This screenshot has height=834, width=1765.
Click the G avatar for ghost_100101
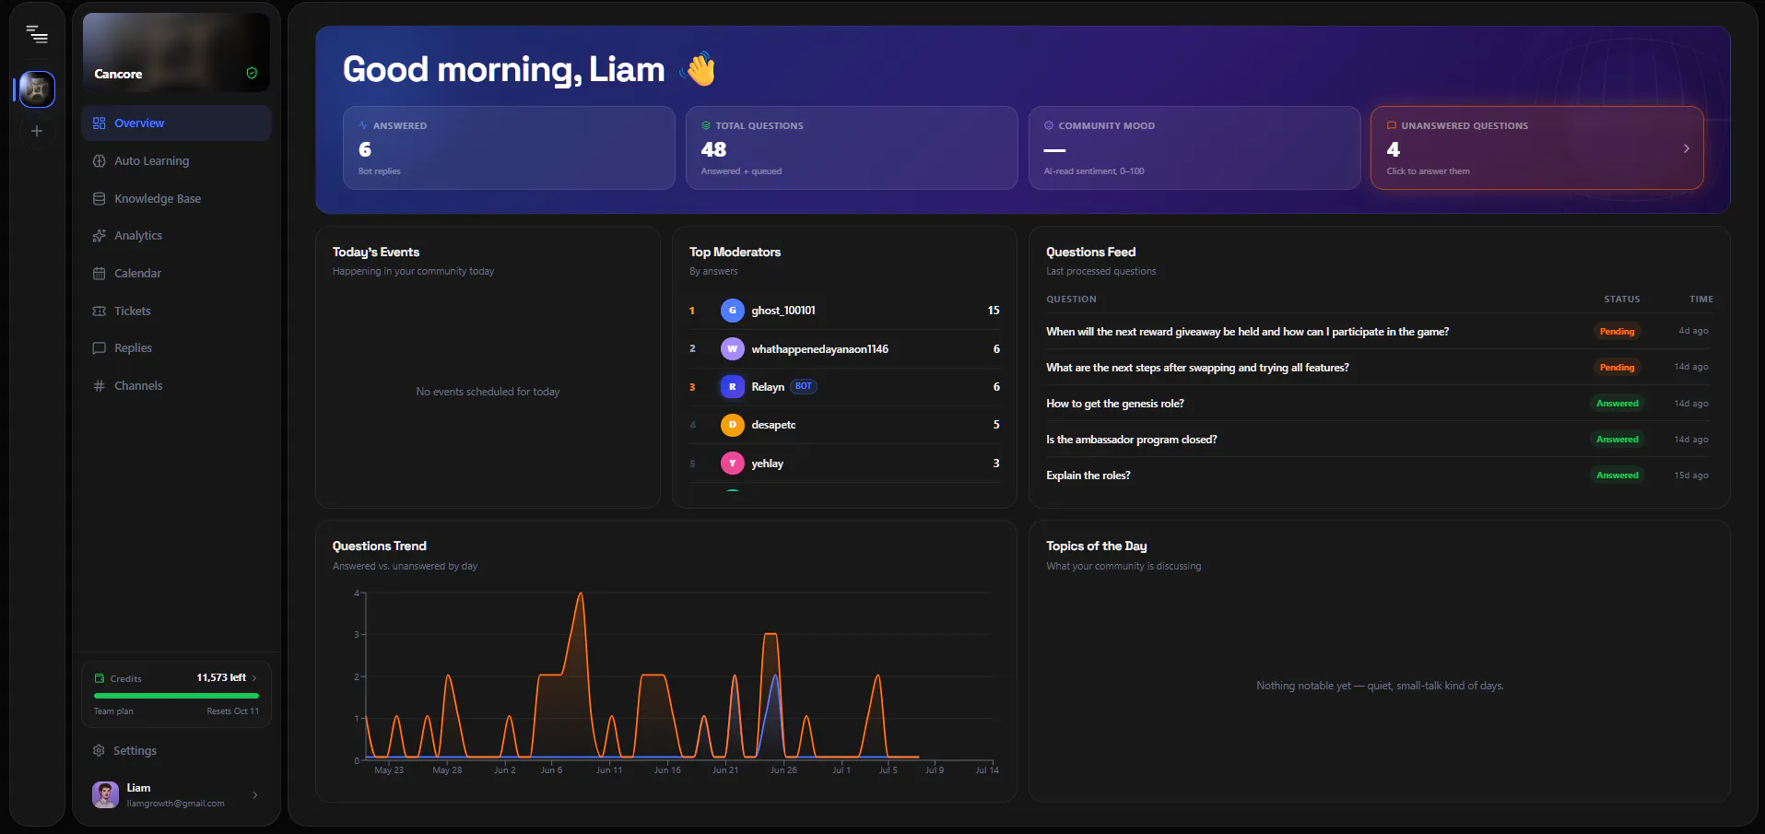(733, 311)
